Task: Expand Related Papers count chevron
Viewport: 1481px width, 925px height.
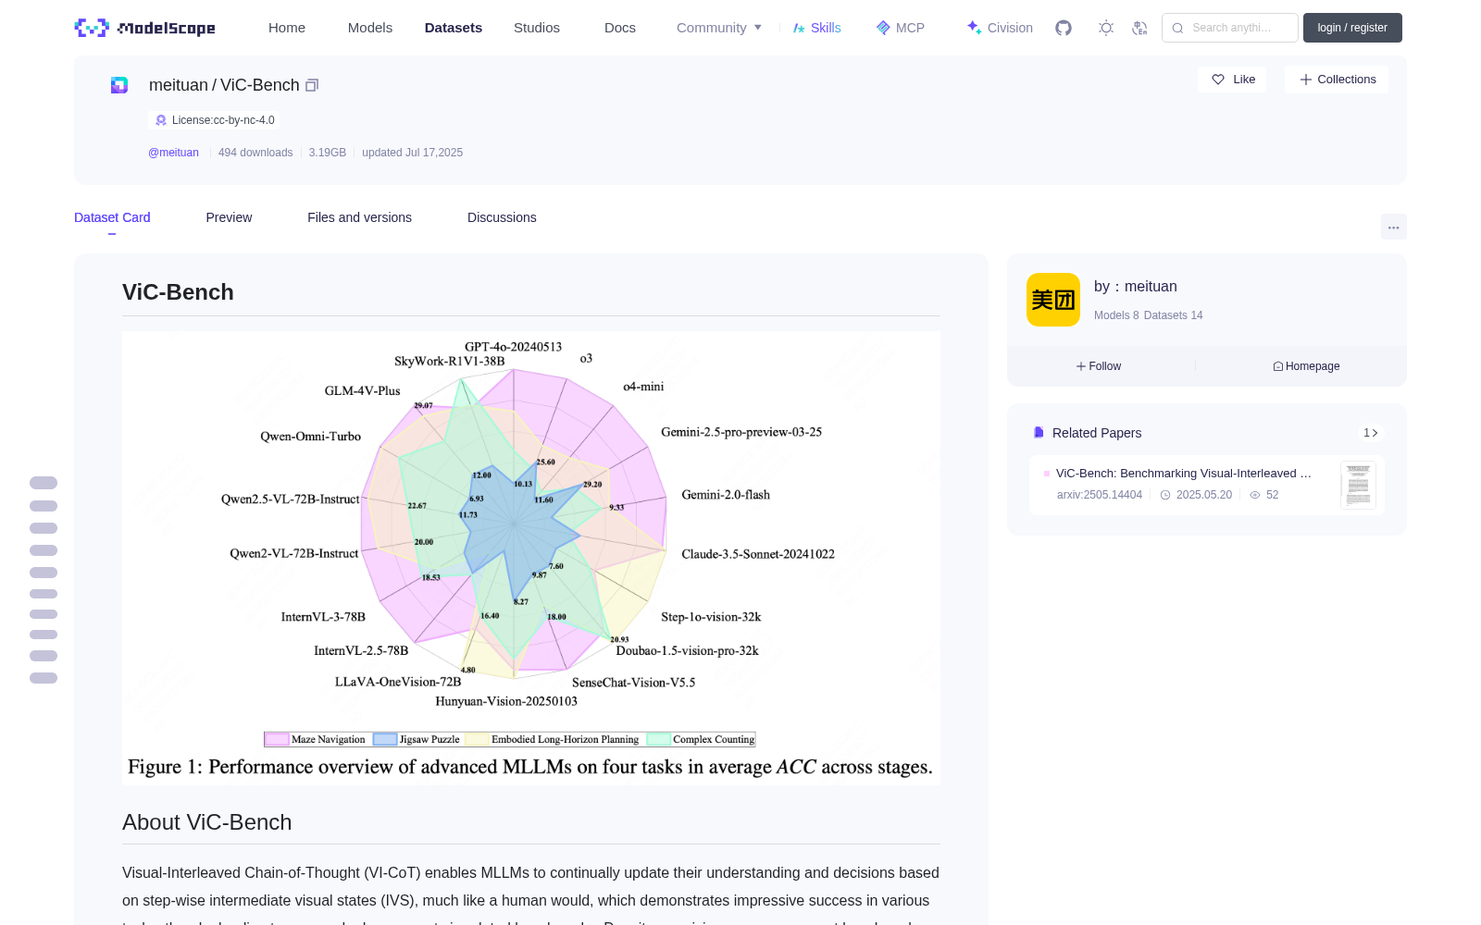Action: pyautogui.click(x=1371, y=433)
